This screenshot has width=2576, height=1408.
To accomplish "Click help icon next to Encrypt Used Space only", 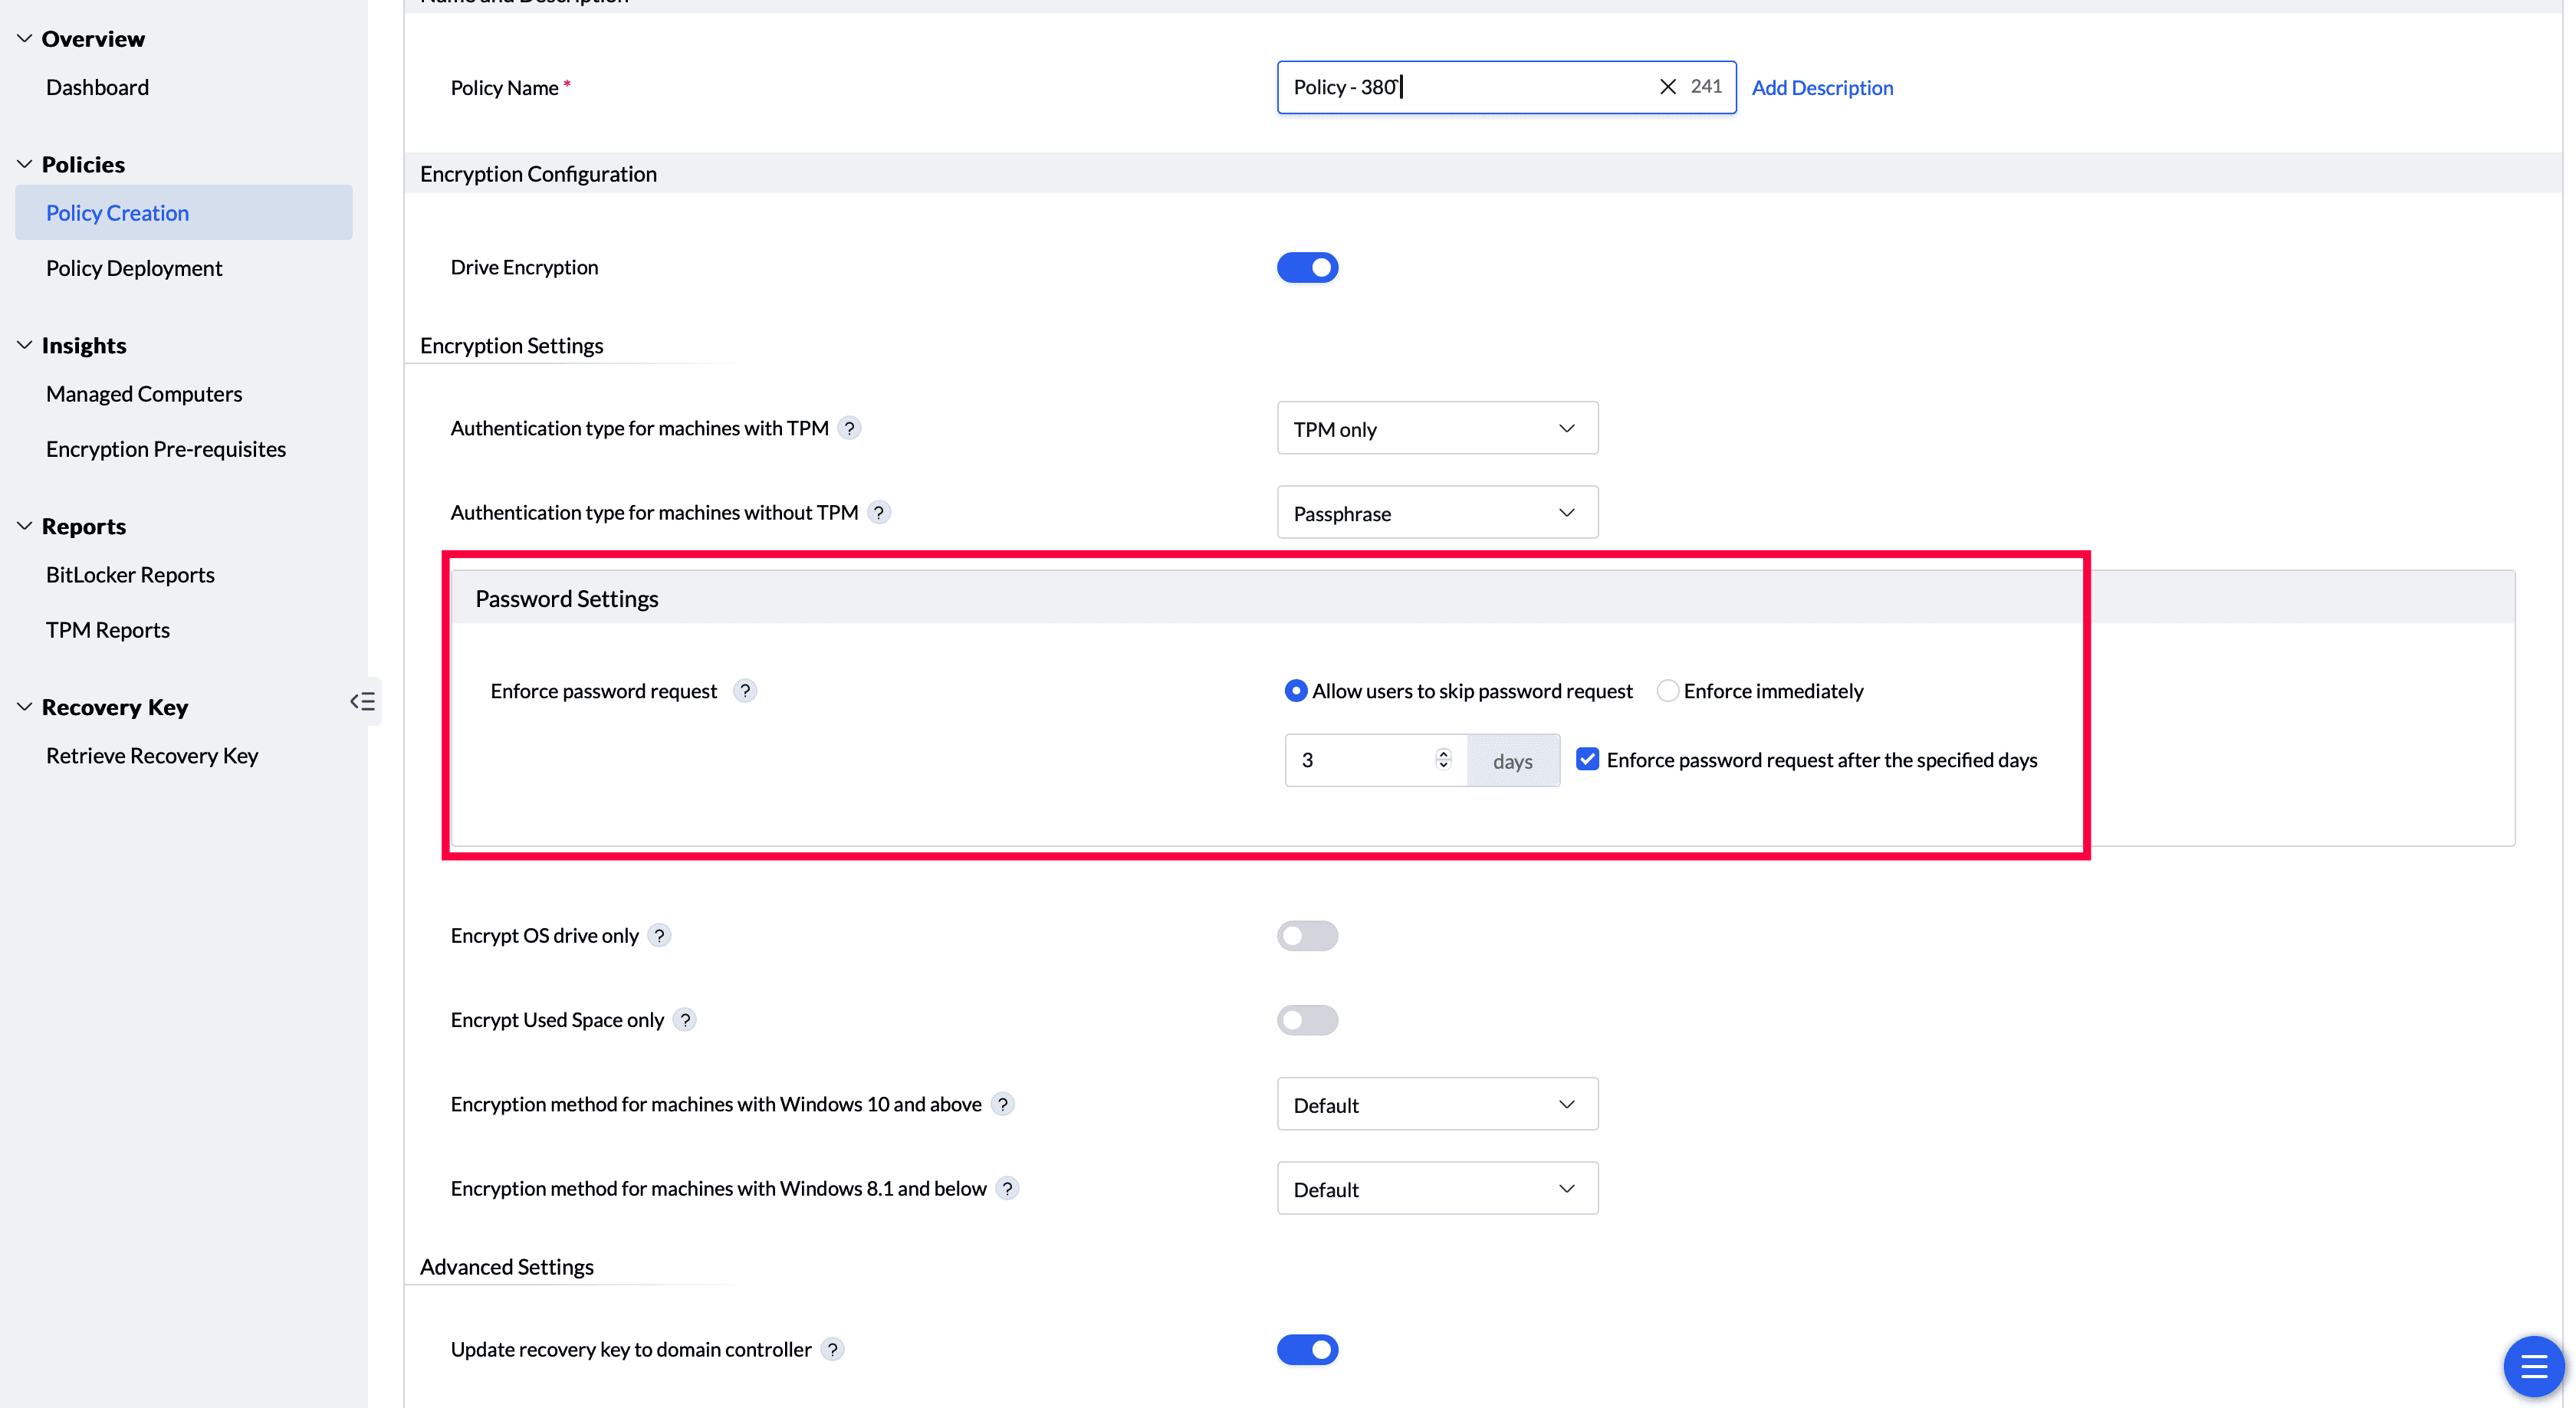I will (x=684, y=1020).
